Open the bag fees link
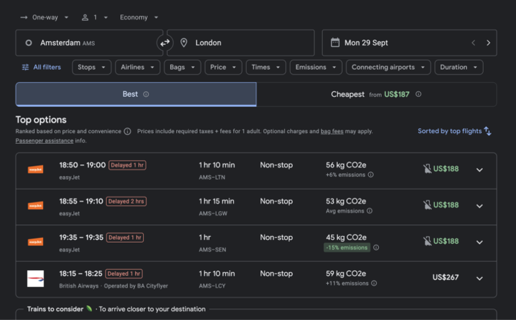This screenshot has width=516, height=320. [x=333, y=132]
